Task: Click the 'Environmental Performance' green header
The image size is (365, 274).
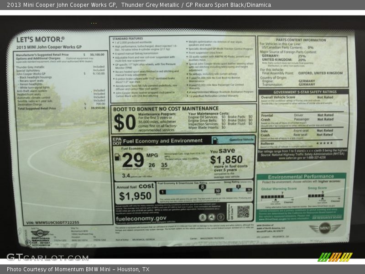Action: coord(301,177)
